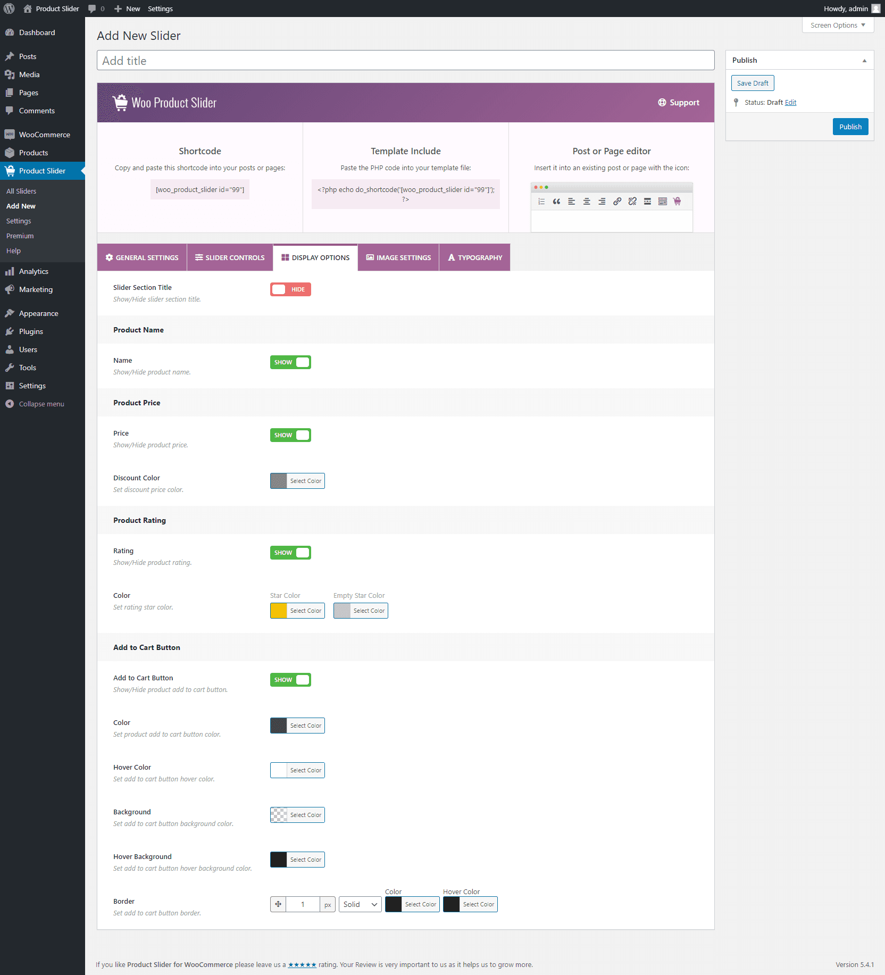
Task: Open the comments bubble icon in admin bar
Action: (x=92, y=9)
